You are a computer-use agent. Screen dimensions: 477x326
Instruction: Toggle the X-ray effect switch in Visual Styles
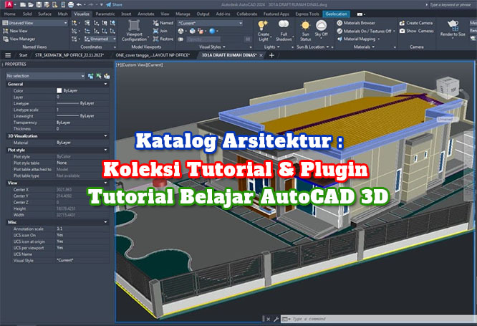tap(180, 39)
